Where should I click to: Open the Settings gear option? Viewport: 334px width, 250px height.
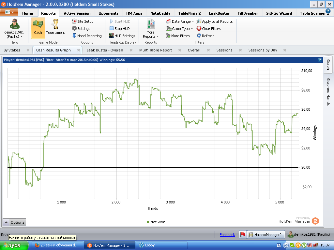pyautogui.click(x=81, y=29)
